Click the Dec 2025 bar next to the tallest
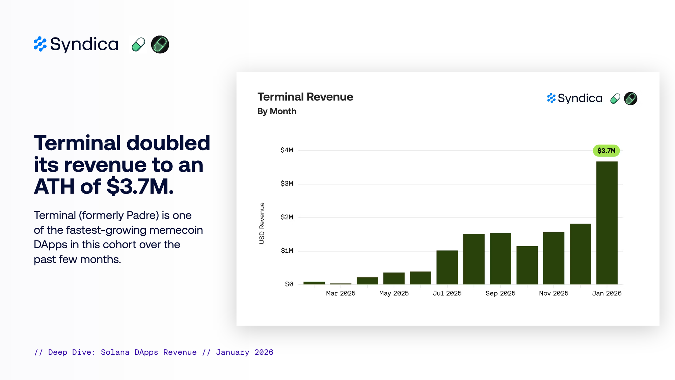Screen dimensions: 675x380 (580, 254)
